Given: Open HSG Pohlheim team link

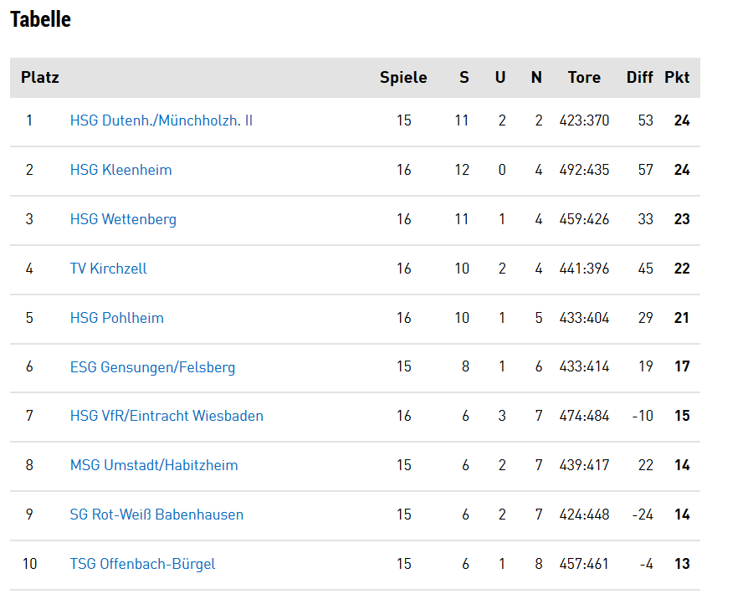Looking at the screenshot, I should click(x=117, y=318).
